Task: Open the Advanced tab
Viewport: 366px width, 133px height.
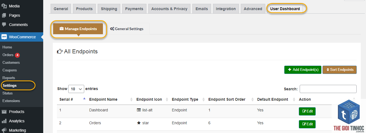Action: click(x=253, y=9)
